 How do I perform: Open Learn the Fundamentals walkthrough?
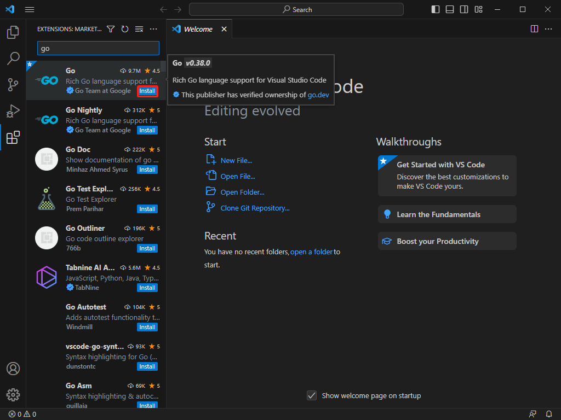pos(447,214)
